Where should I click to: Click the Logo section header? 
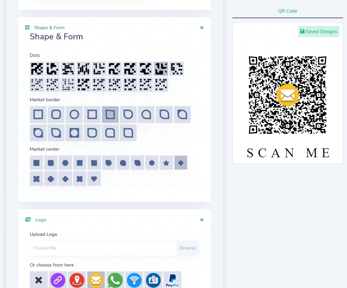coord(41,220)
